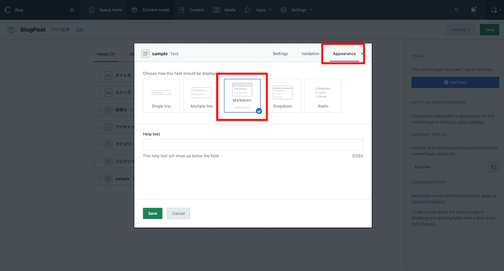
Task: Open the help icon in top bar
Action: click(473, 10)
